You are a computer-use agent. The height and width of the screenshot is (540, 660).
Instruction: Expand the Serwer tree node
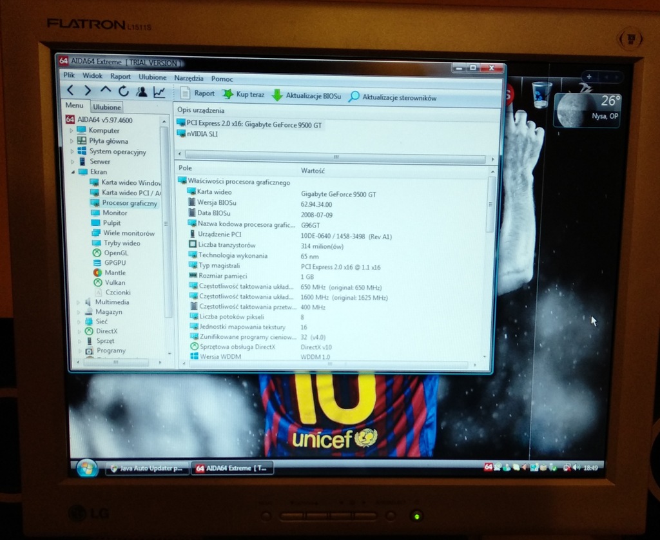72,161
